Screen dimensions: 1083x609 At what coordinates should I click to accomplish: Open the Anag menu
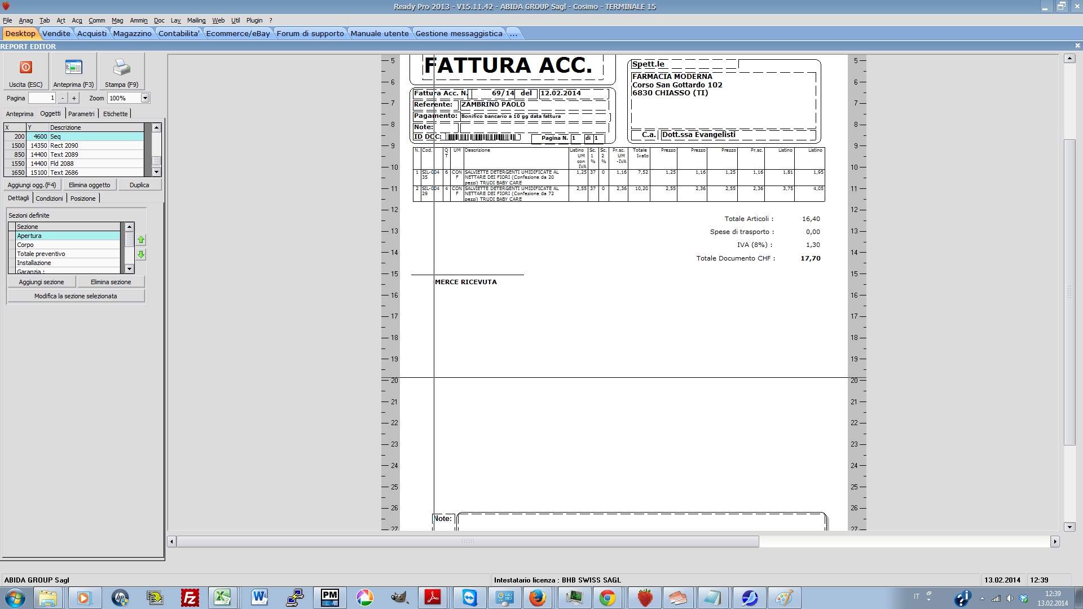(26, 20)
